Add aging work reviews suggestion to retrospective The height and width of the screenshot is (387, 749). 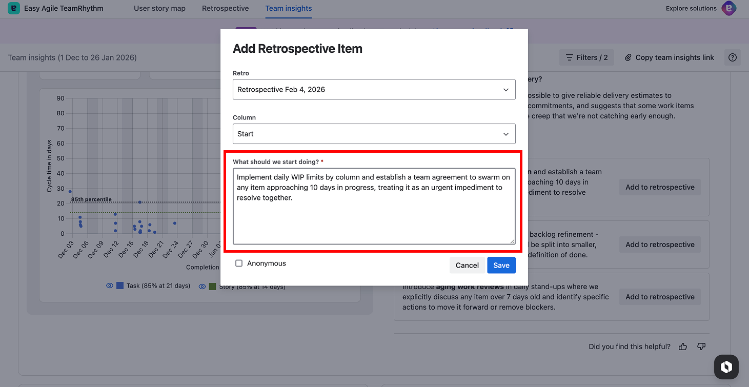(x=659, y=297)
